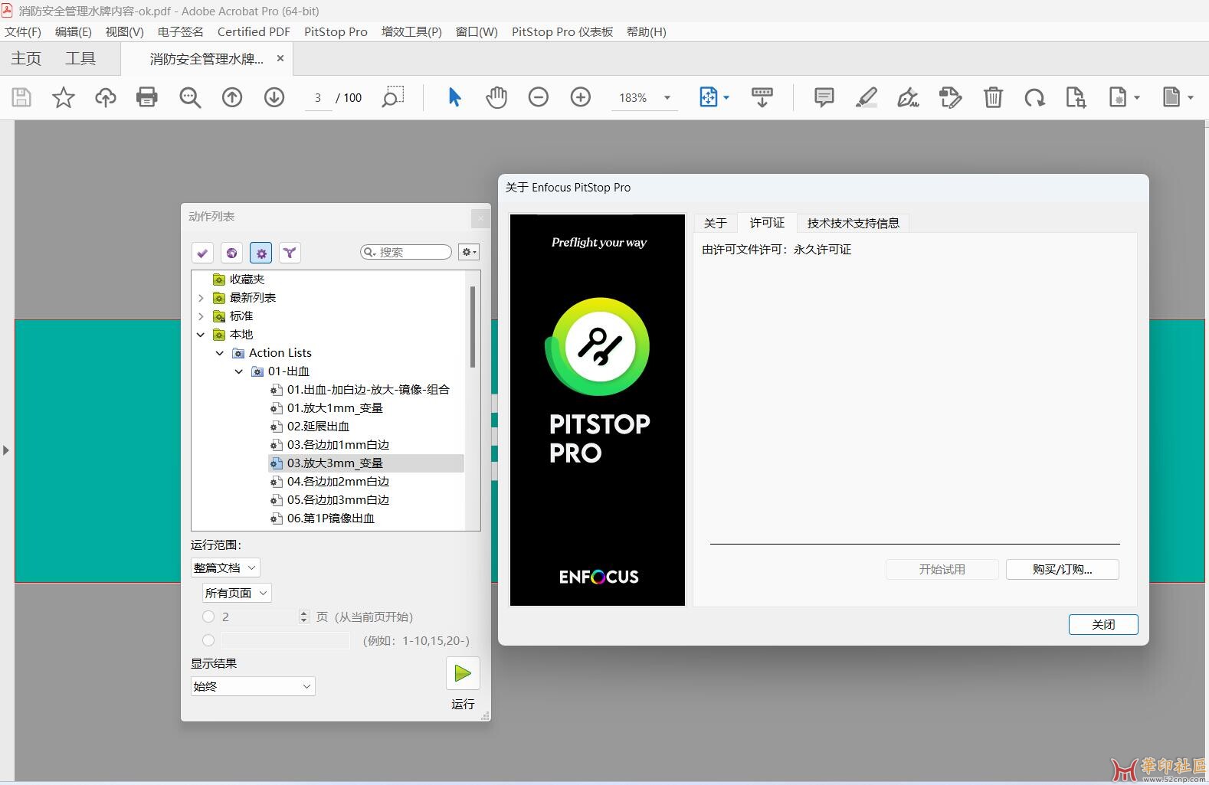Image resolution: width=1209 pixels, height=785 pixels.
Task: Click the rotate page icon
Action: tap(1035, 97)
